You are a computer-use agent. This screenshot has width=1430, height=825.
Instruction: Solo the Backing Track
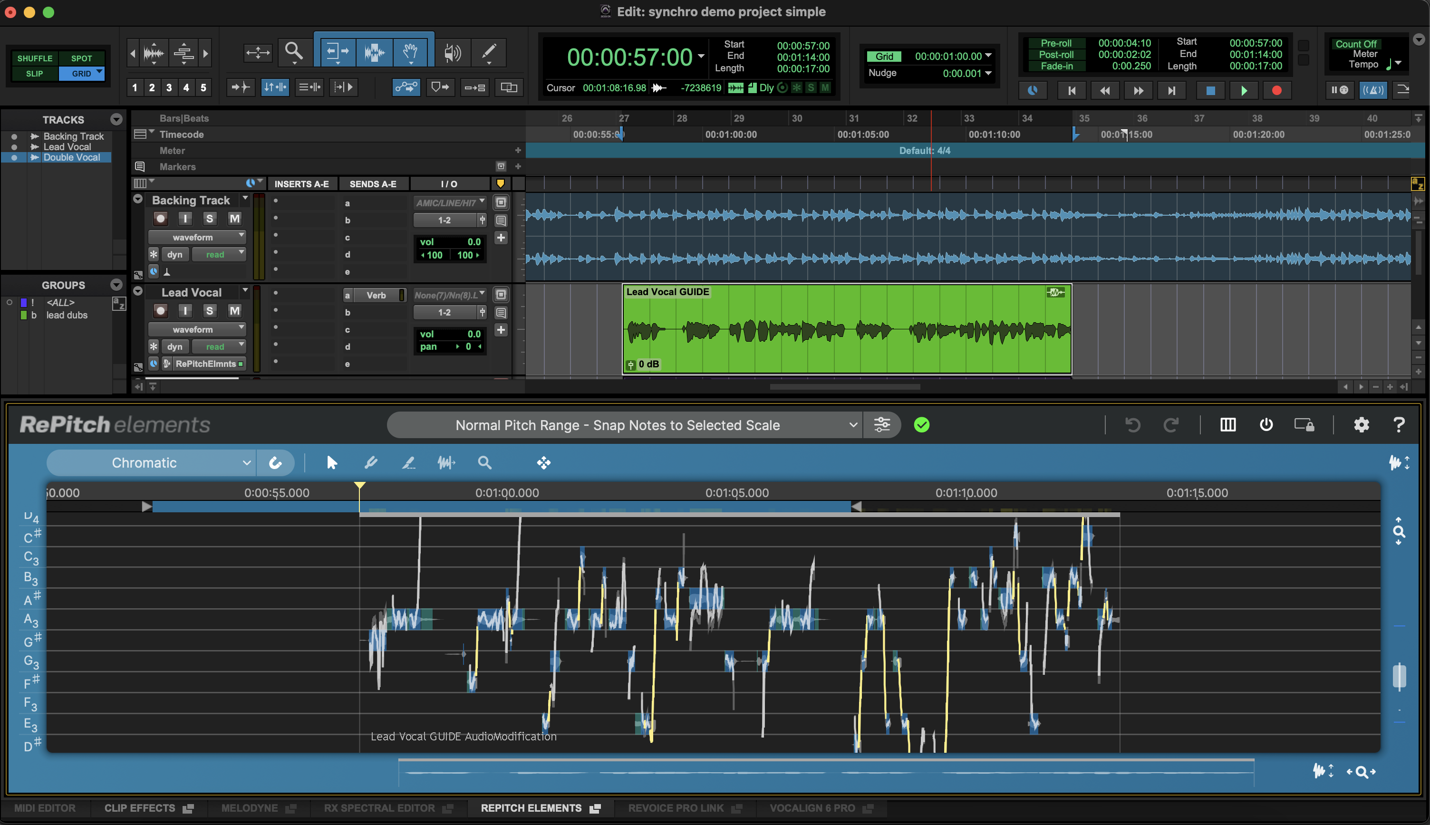coord(210,219)
